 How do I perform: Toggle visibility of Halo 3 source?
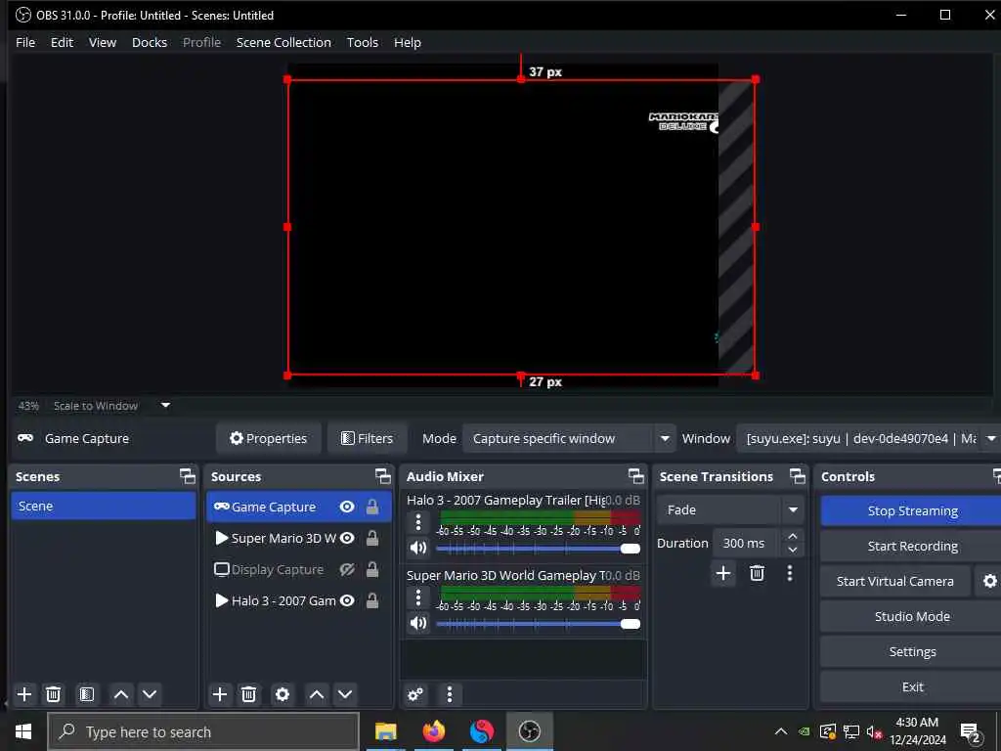tap(347, 600)
